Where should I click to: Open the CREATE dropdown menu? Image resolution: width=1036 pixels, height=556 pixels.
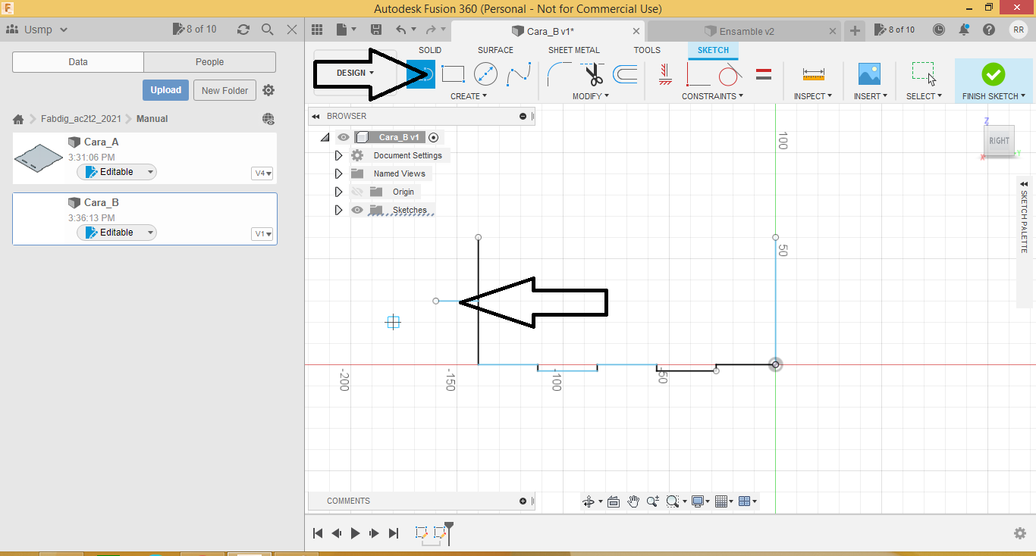(469, 96)
